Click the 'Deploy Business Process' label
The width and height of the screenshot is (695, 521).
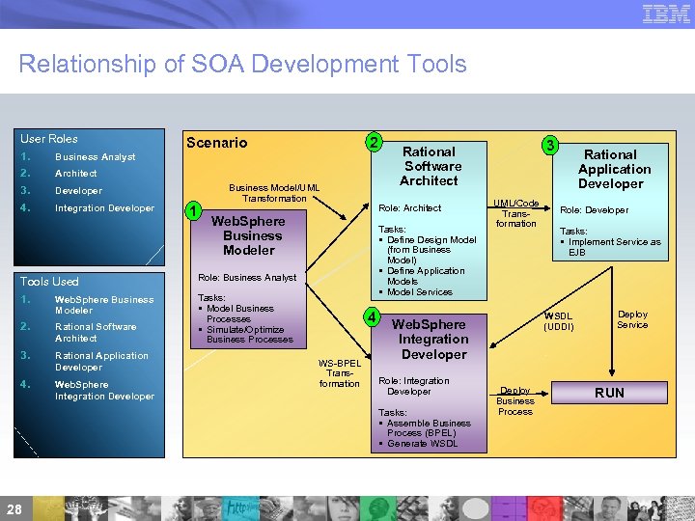coord(515,401)
